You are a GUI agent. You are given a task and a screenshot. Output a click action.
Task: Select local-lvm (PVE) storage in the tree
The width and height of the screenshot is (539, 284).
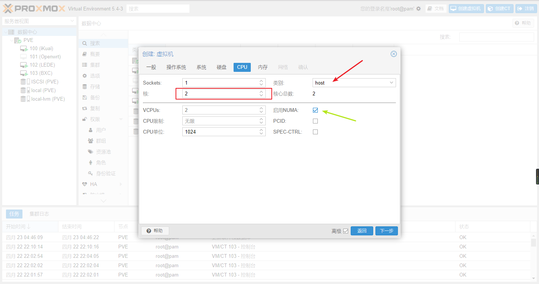[x=48, y=99]
